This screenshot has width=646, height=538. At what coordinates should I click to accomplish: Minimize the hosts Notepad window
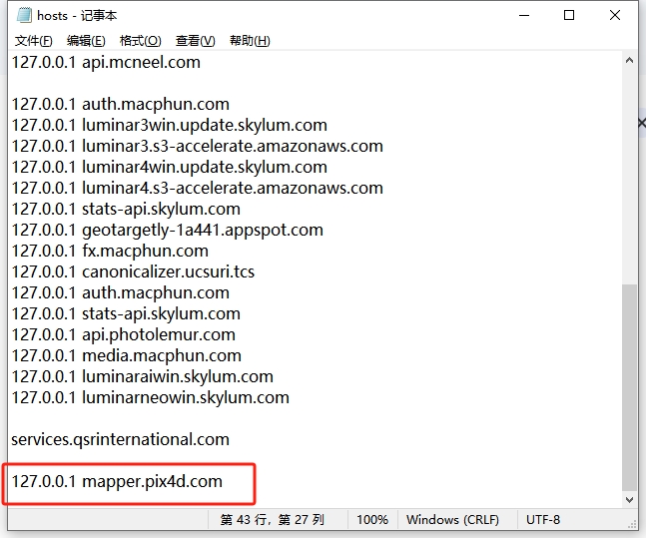(524, 16)
